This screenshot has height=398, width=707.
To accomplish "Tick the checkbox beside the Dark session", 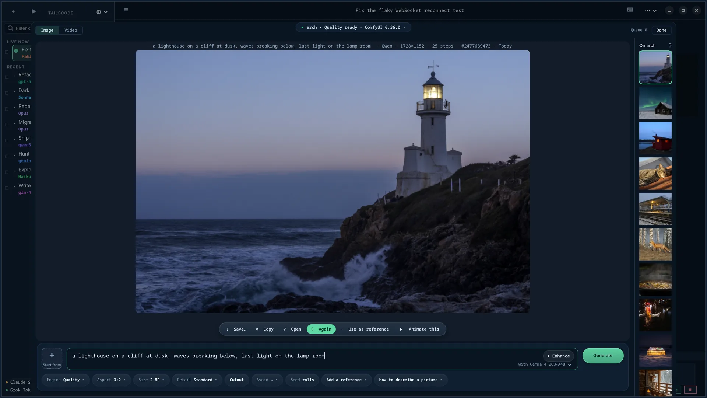I will [x=7, y=93].
